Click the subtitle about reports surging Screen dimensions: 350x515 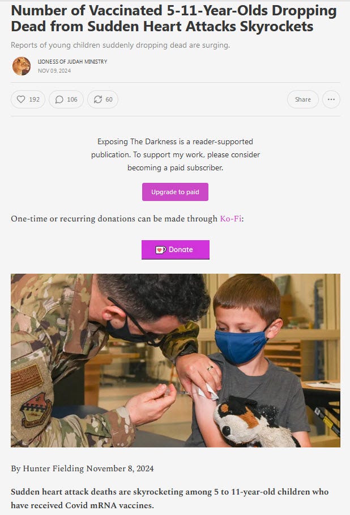[x=120, y=45]
